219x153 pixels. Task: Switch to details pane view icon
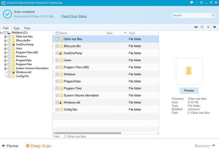coord(215,27)
